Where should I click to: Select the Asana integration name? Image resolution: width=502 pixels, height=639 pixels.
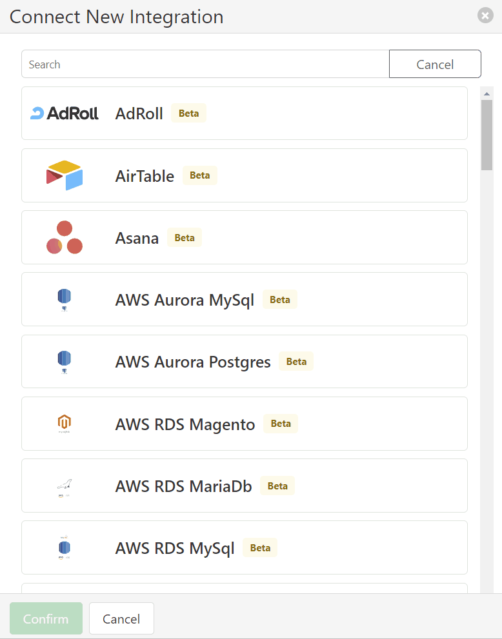pyautogui.click(x=137, y=238)
